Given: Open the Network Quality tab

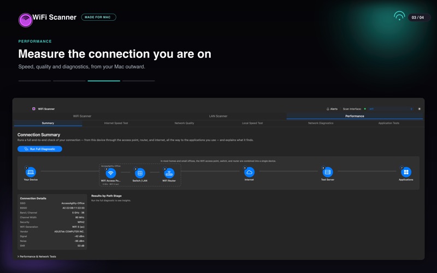Looking at the screenshot, I should (x=184, y=123).
